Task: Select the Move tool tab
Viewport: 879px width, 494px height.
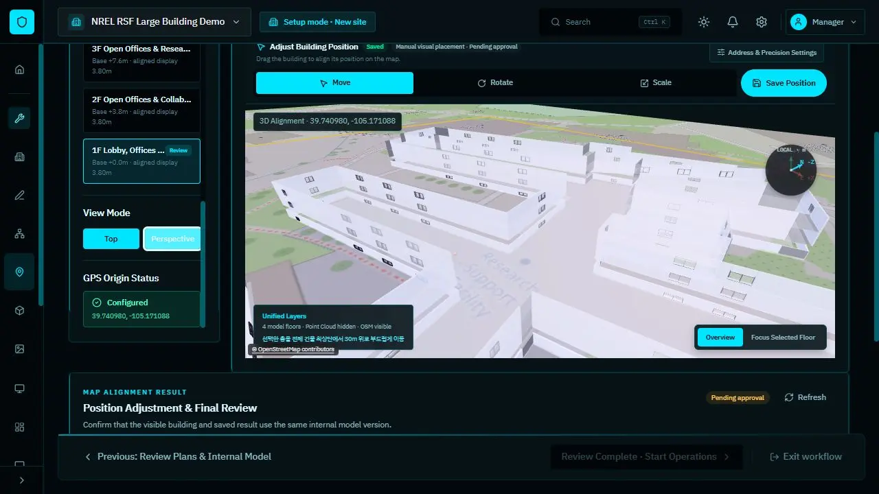Action: pyautogui.click(x=334, y=83)
